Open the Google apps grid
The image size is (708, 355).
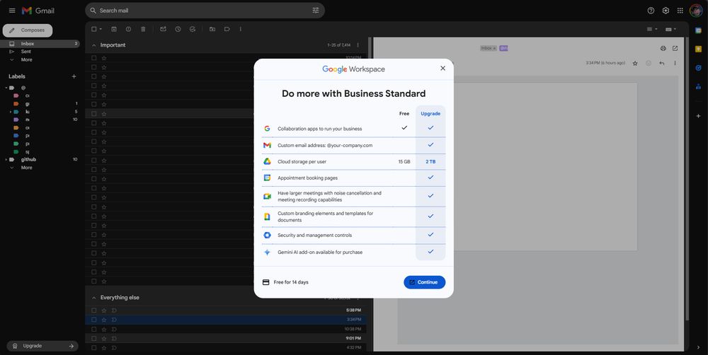click(680, 11)
